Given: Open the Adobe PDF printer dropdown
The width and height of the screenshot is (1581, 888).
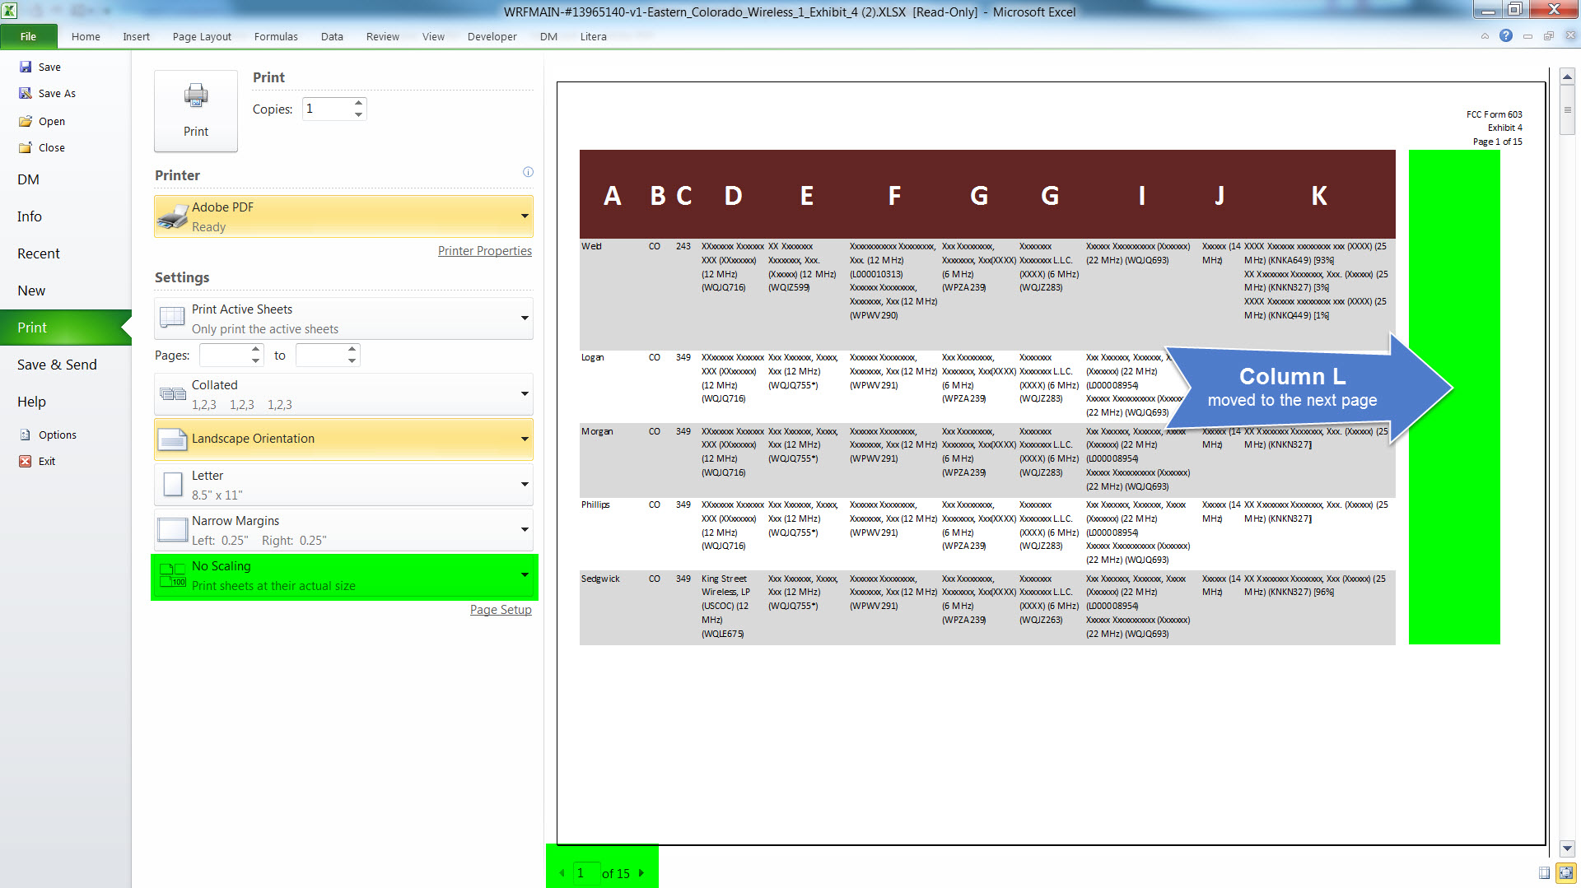Looking at the screenshot, I should pyautogui.click(x=343, y=216).
